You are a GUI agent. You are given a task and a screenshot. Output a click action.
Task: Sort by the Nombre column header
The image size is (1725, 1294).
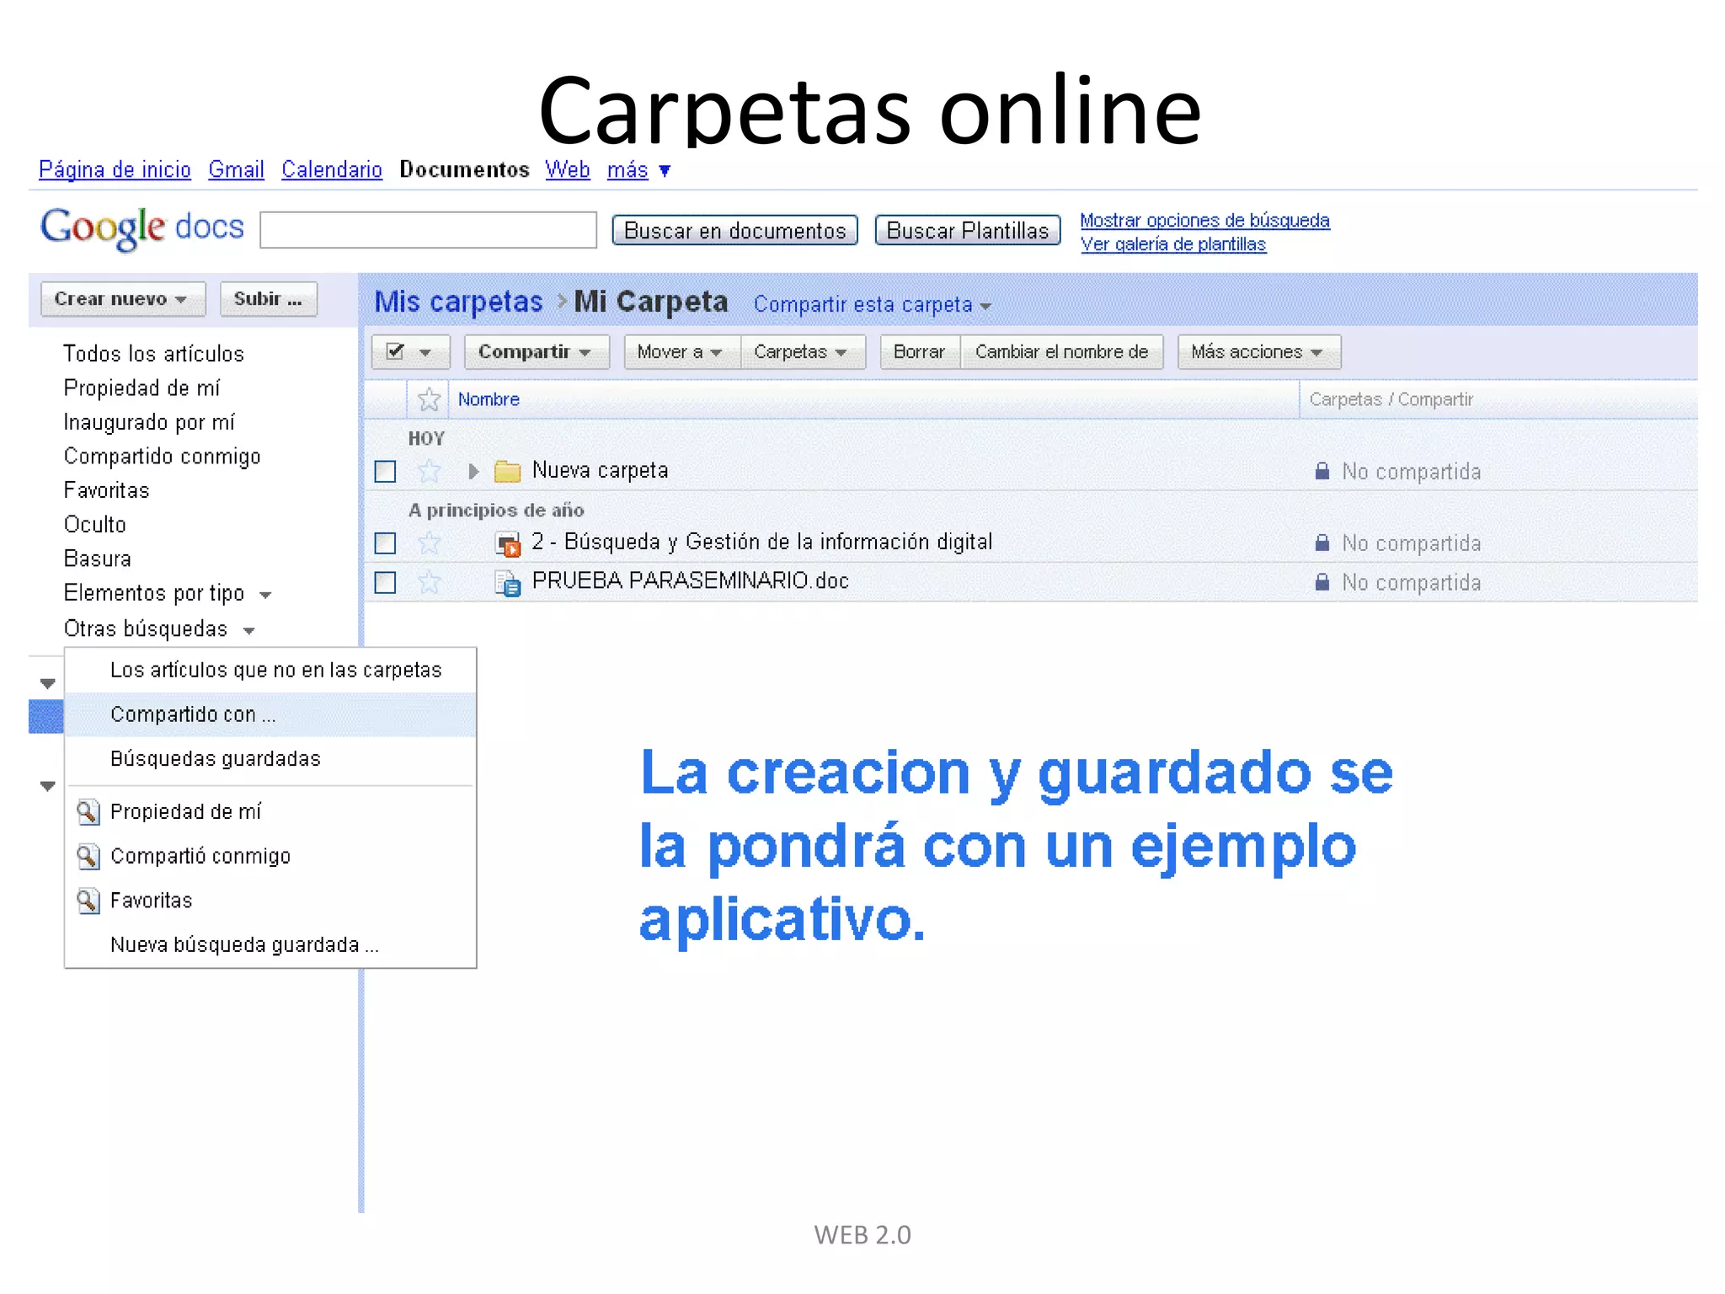pyautogui.click(x=489, y=399)
